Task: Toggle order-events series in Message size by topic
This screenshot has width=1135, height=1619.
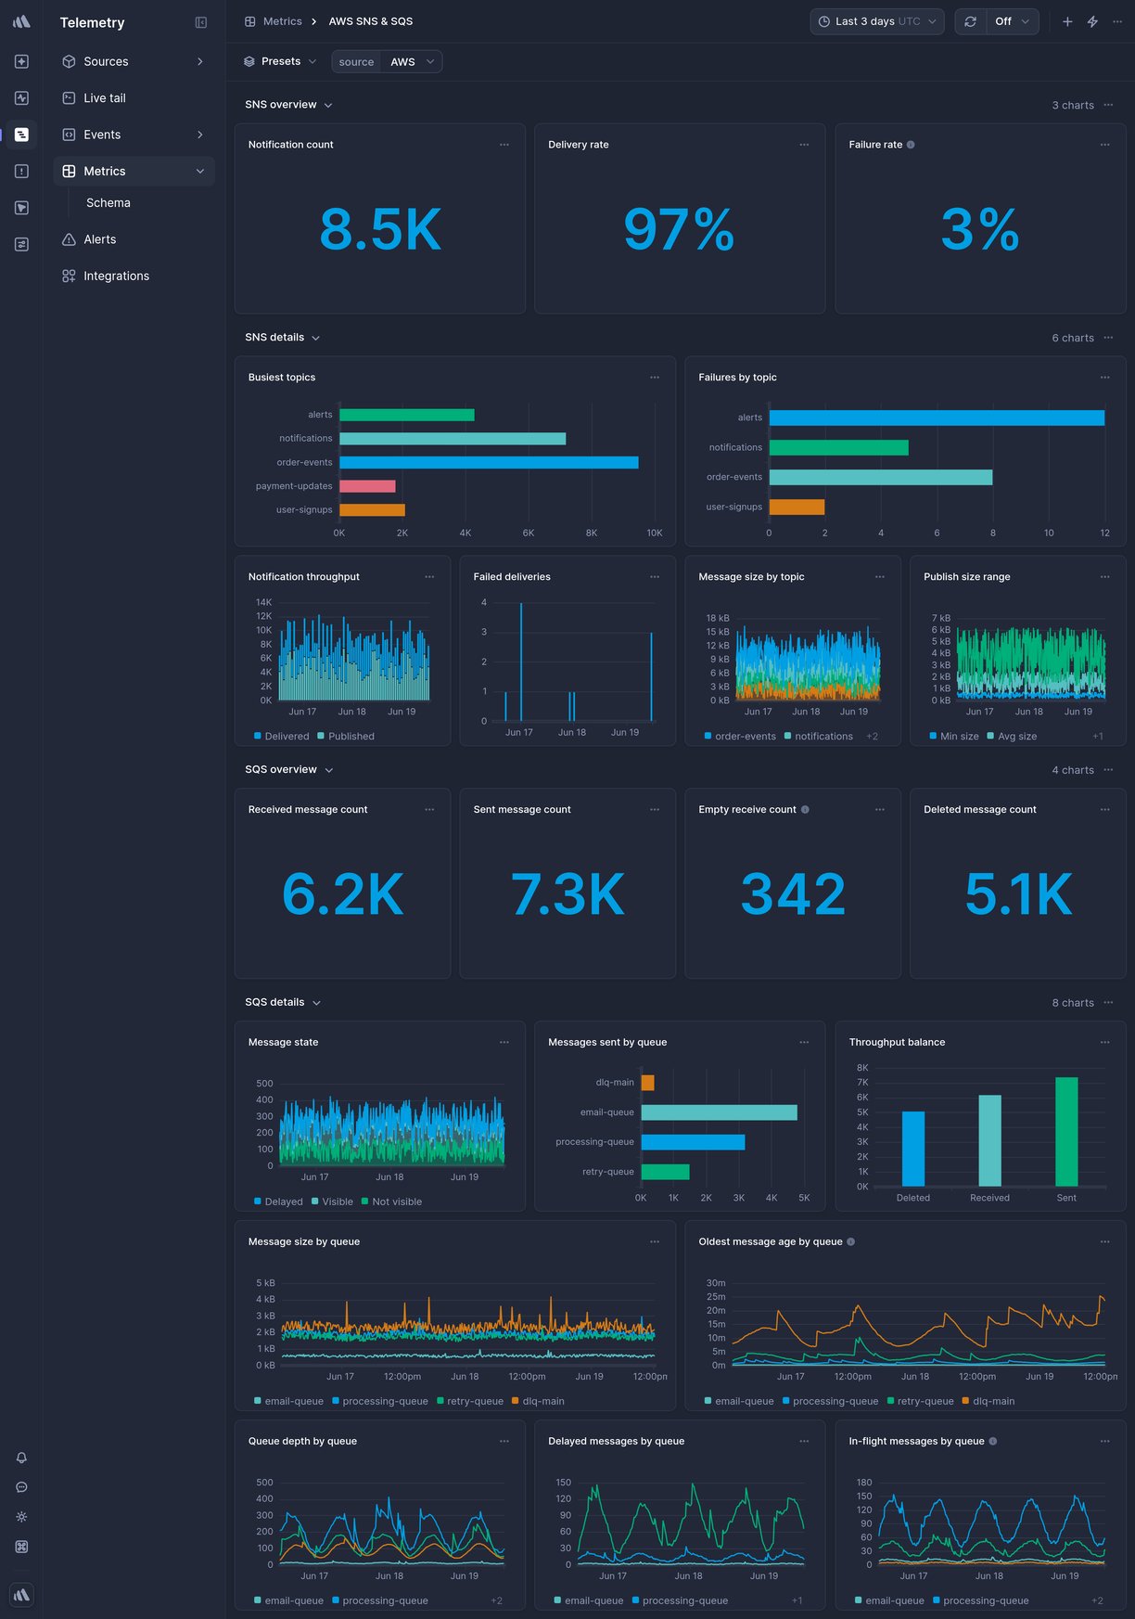Action: pos(740,737)
